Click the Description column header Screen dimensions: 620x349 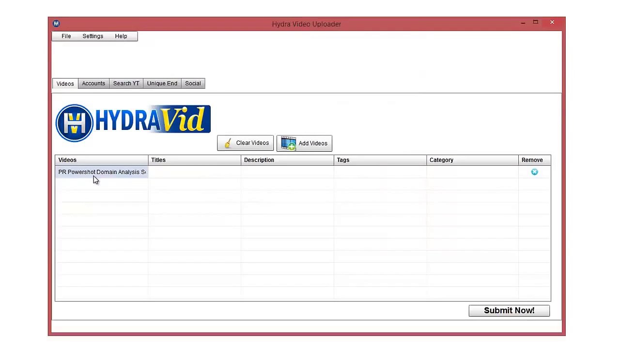(287, 160)
